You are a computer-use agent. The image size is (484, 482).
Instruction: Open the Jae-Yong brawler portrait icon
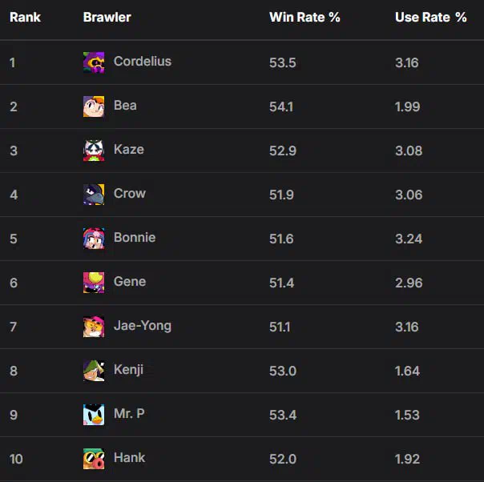coord(94,327)
